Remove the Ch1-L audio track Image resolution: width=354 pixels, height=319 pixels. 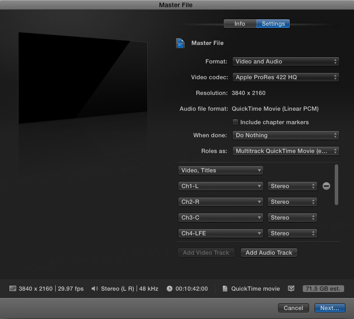(326, 186)
